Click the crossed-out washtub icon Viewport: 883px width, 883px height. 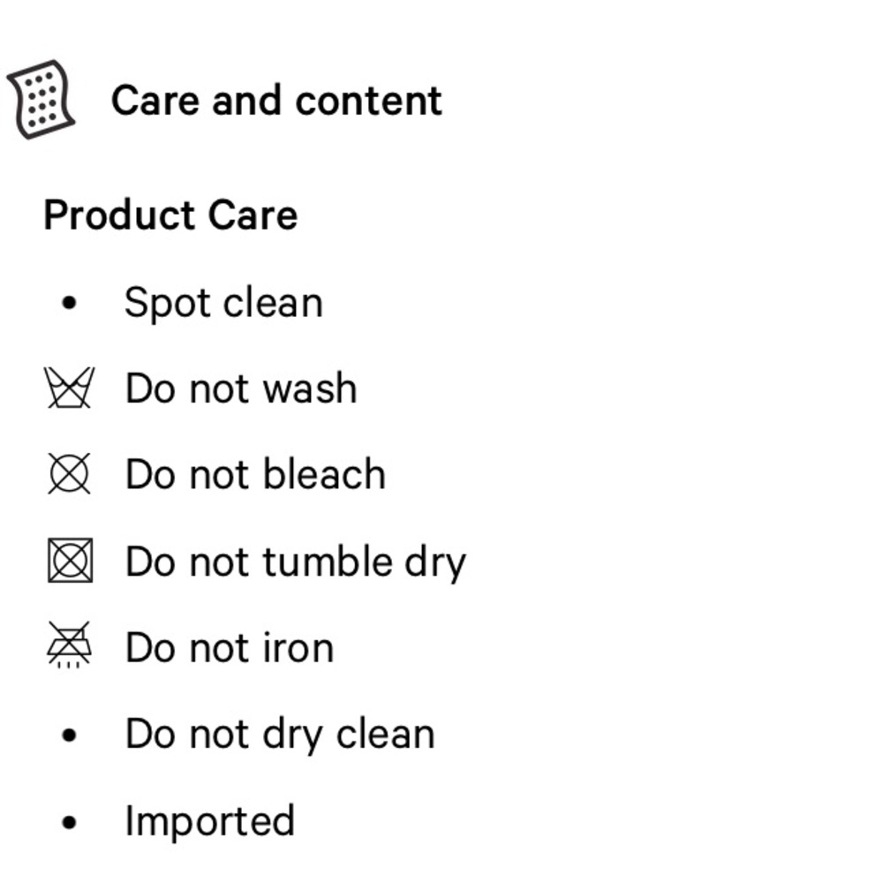[70, 389]
